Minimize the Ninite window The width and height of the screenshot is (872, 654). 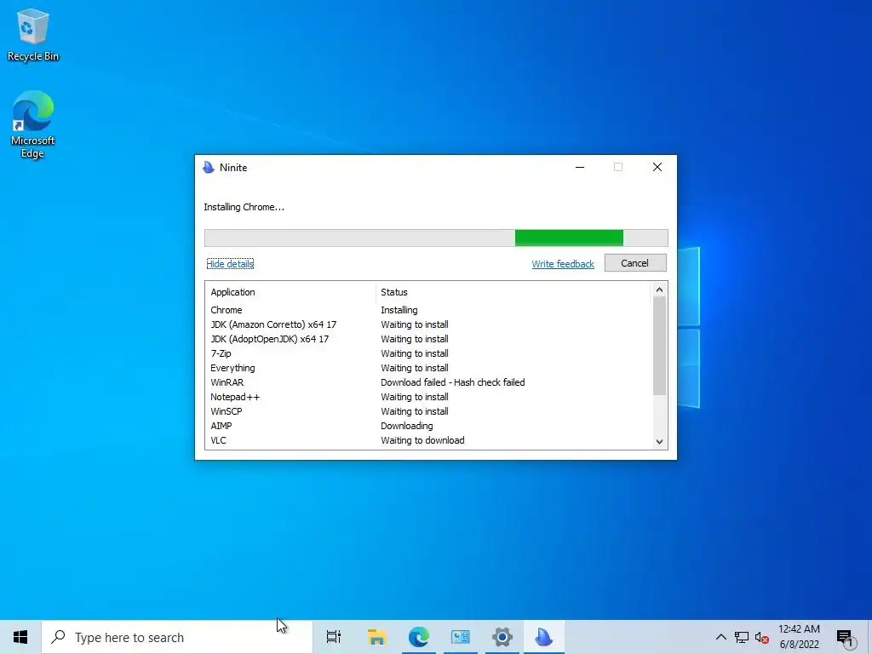580,168
